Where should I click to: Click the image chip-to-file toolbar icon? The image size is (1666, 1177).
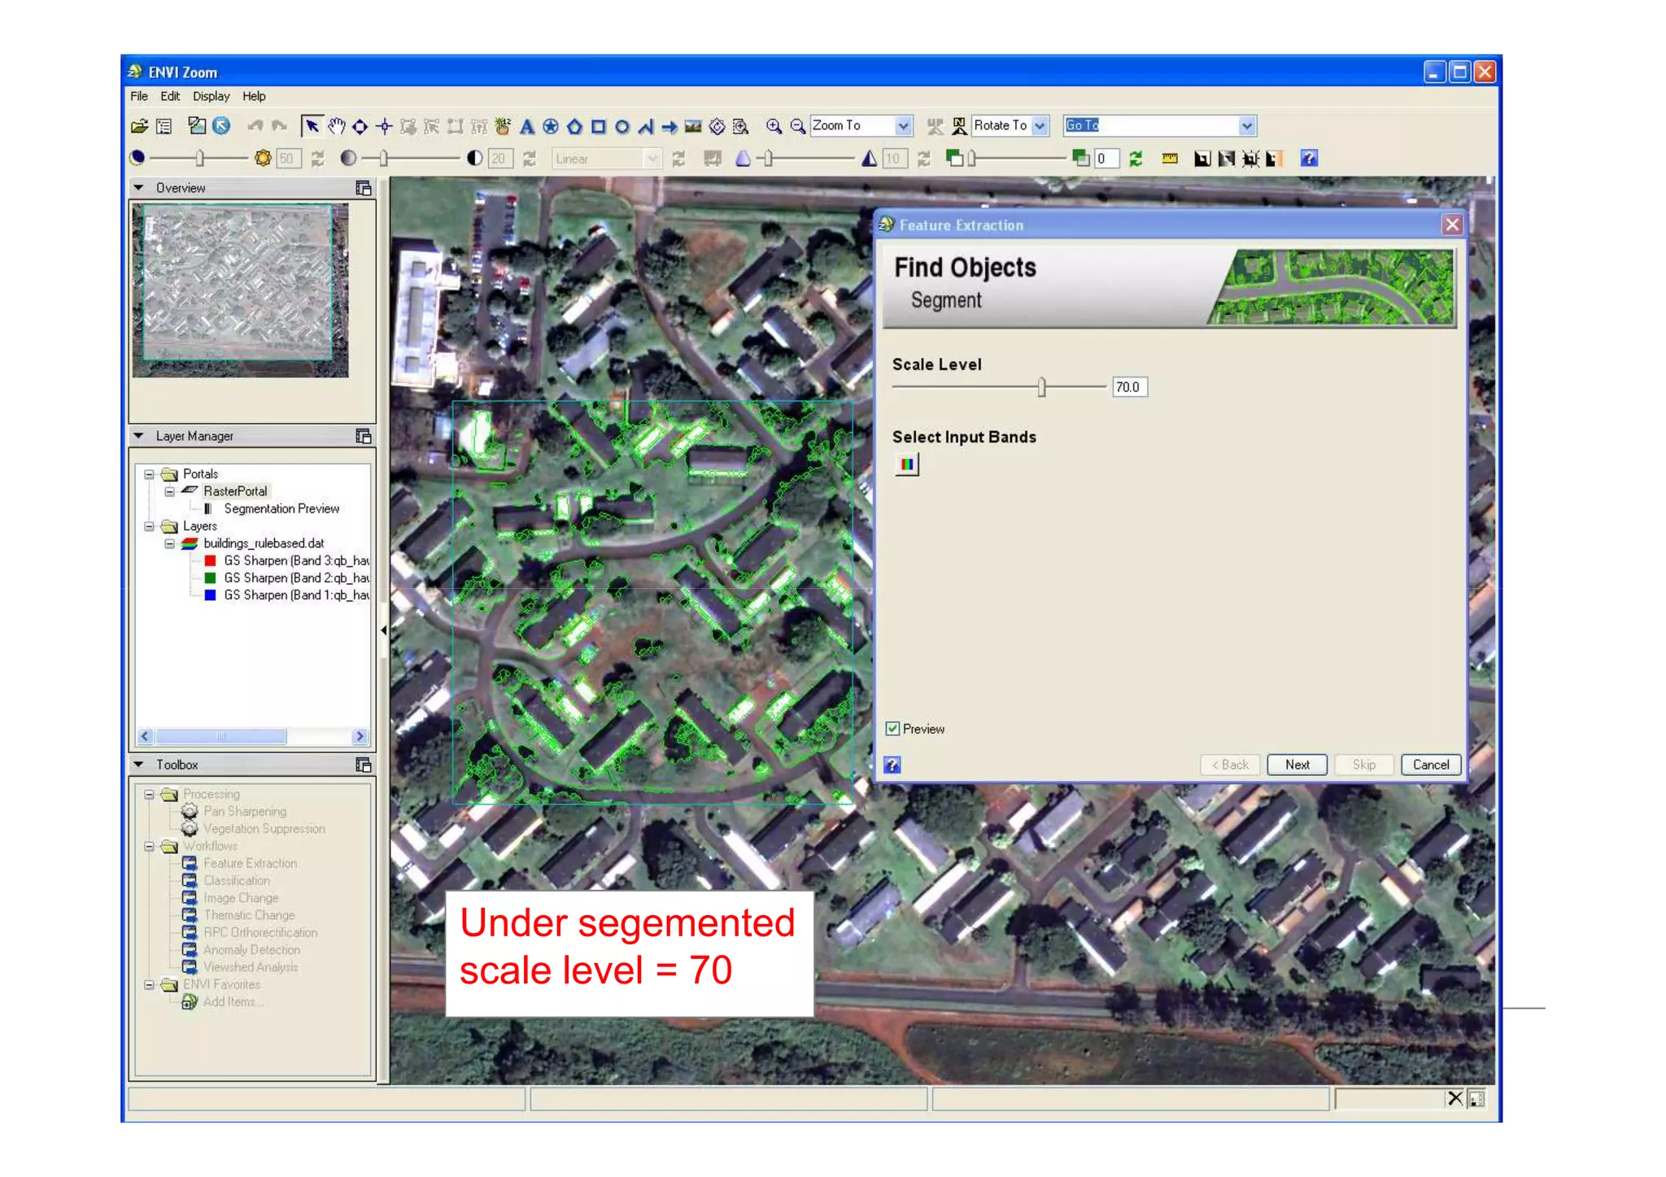pyautogui.click(x=196, y=125)
